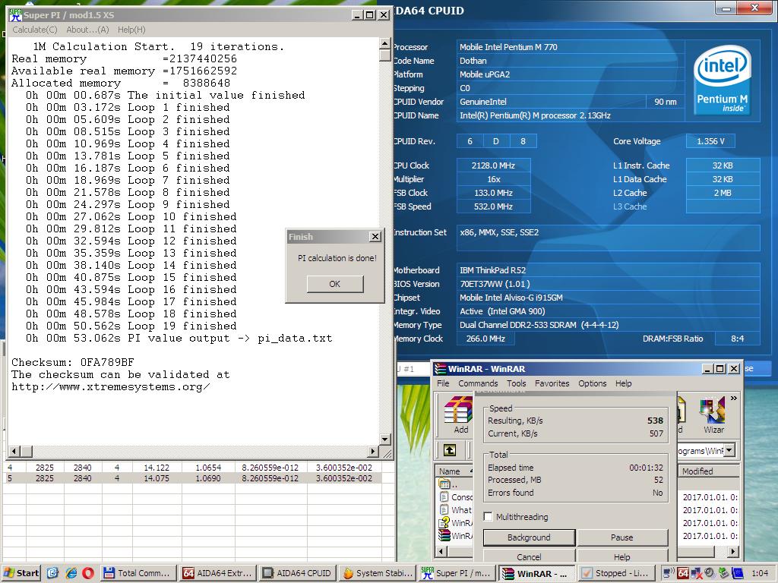Go up one folder in WinRAR
This screenshot has height=583, width=778.
[x=450, y=449]
